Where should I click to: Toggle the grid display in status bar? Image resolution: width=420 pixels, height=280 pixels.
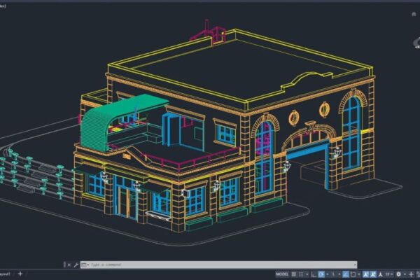click(294, 274)
